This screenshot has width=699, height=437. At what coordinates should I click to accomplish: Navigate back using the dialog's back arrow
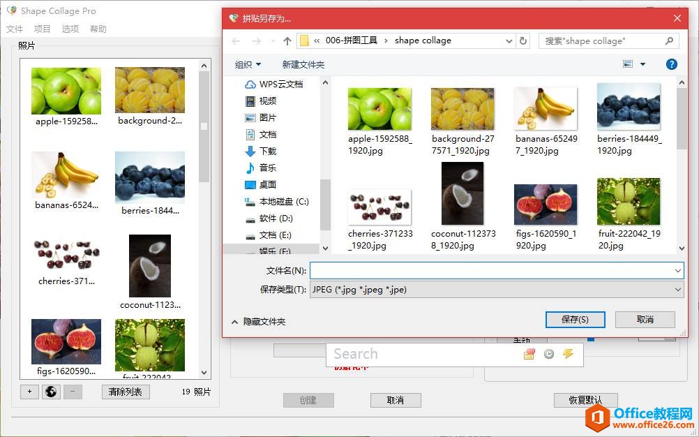coord(236,40)
